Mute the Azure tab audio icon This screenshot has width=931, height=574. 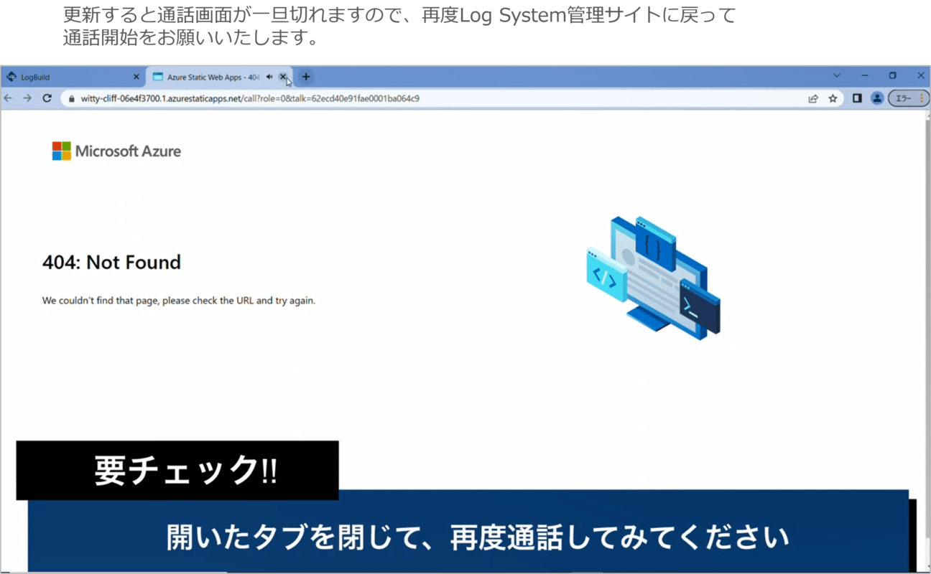click(269, 77)
